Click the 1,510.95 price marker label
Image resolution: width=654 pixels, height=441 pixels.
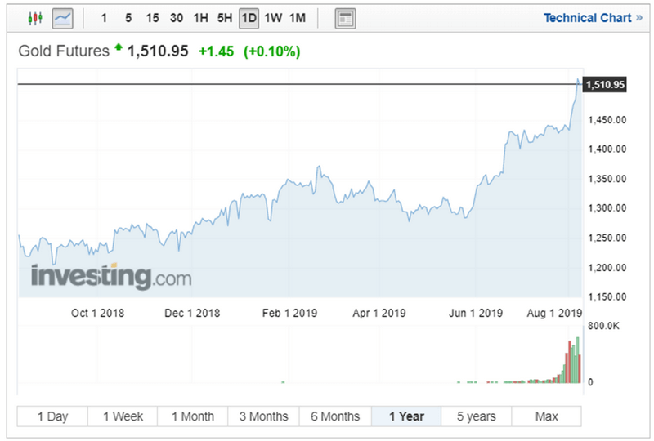click(605, 84)
